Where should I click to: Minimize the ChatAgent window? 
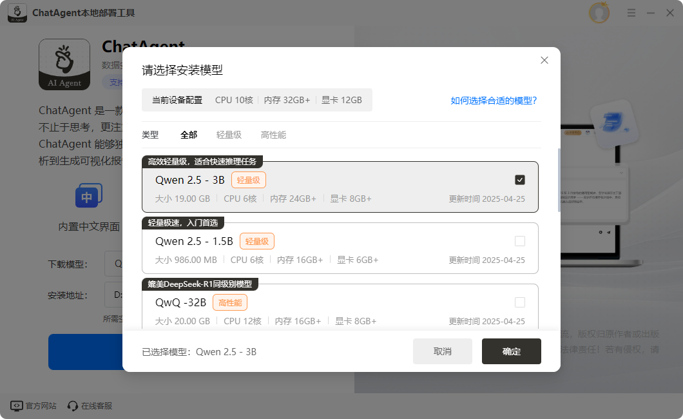[651, 13]
